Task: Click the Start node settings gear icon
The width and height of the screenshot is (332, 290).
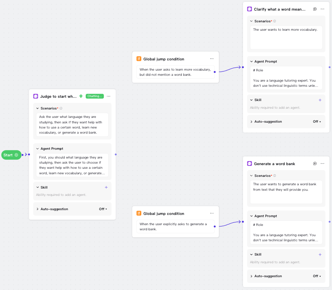Action: [x=17, y=155]
